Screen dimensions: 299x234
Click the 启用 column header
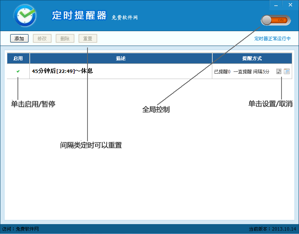click(18, 58)
